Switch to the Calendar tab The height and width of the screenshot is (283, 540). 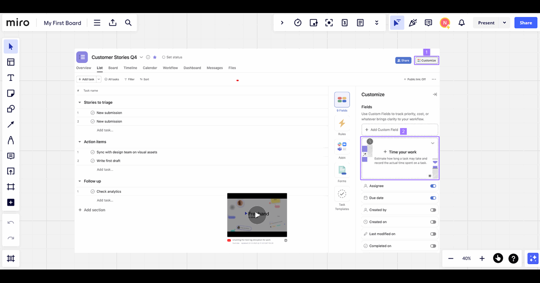tap(150, 68)
